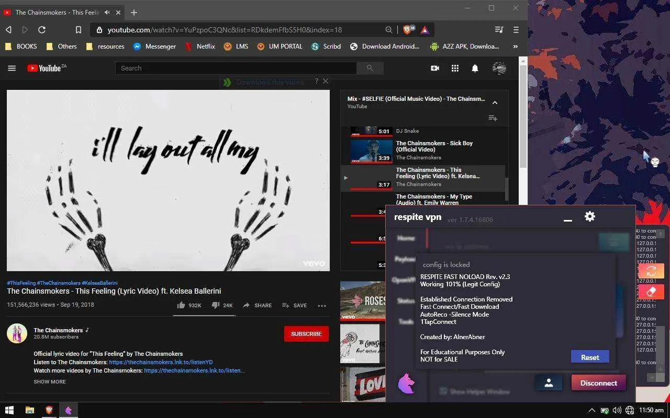Open the LMS bookmark
The image size is (670, 418).
[236, 47]
